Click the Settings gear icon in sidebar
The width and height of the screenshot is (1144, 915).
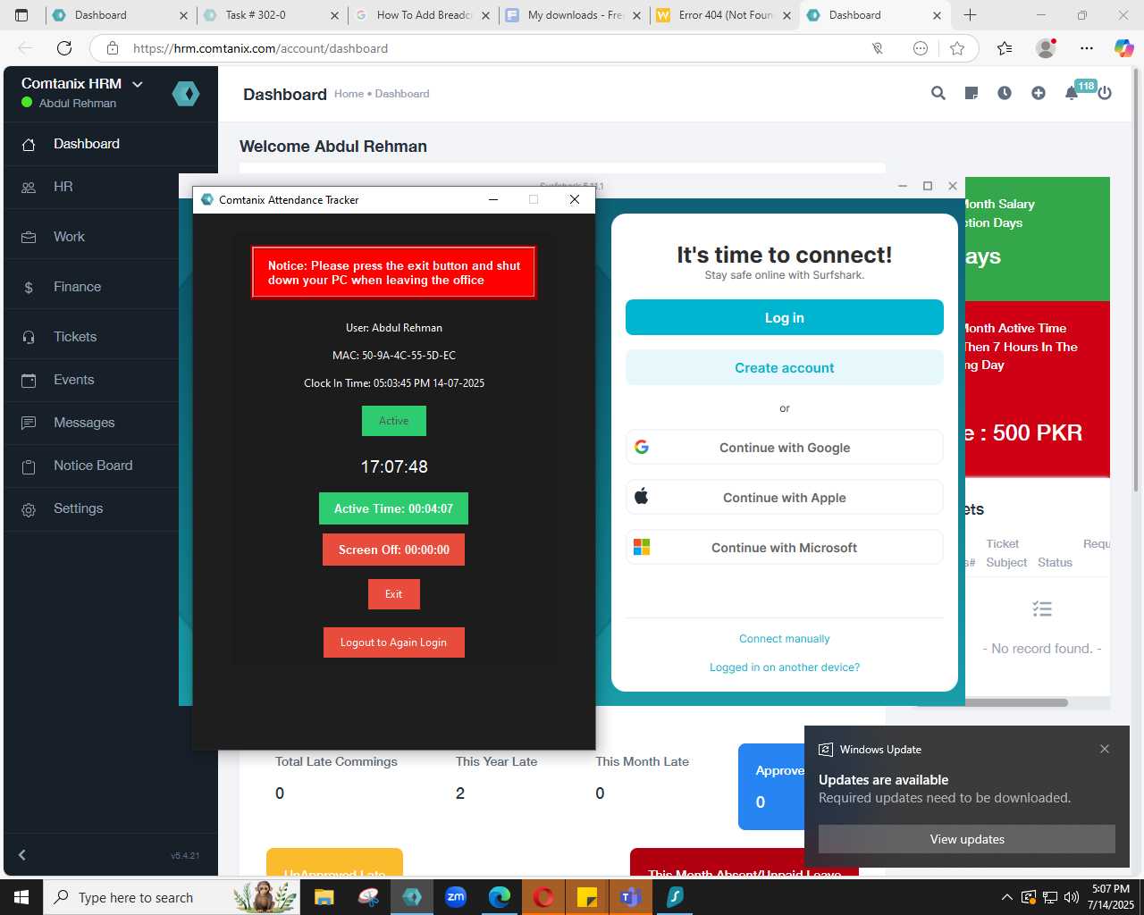coord(29,509)
